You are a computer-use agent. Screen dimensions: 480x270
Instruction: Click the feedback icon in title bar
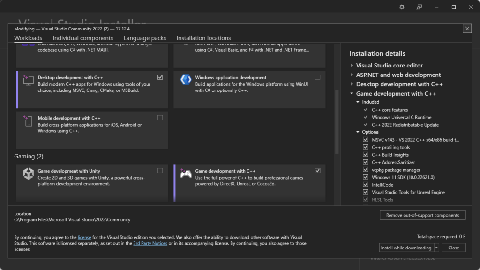[419, 7]
